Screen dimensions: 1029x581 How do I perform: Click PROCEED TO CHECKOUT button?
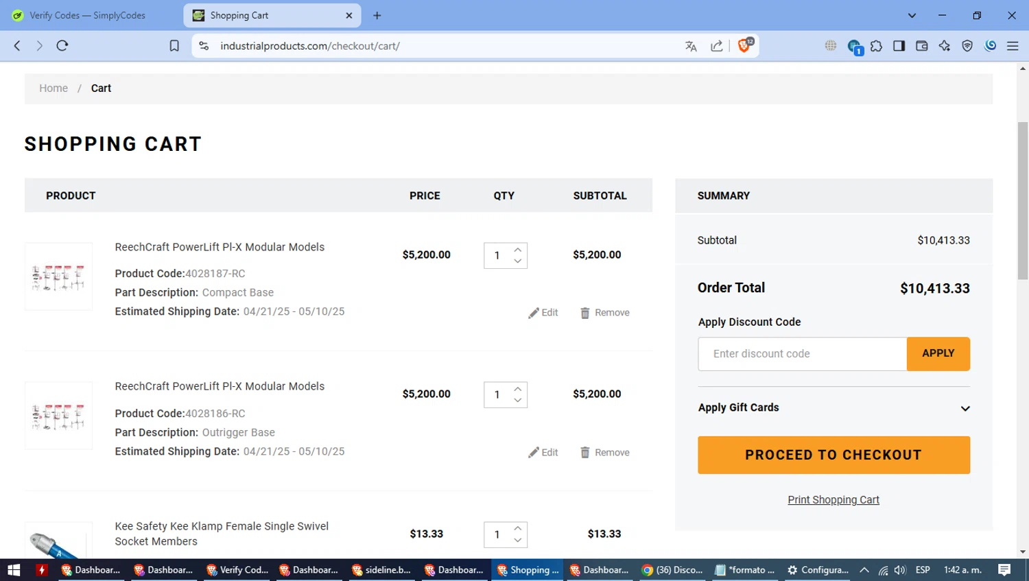[x=833, y=455]
